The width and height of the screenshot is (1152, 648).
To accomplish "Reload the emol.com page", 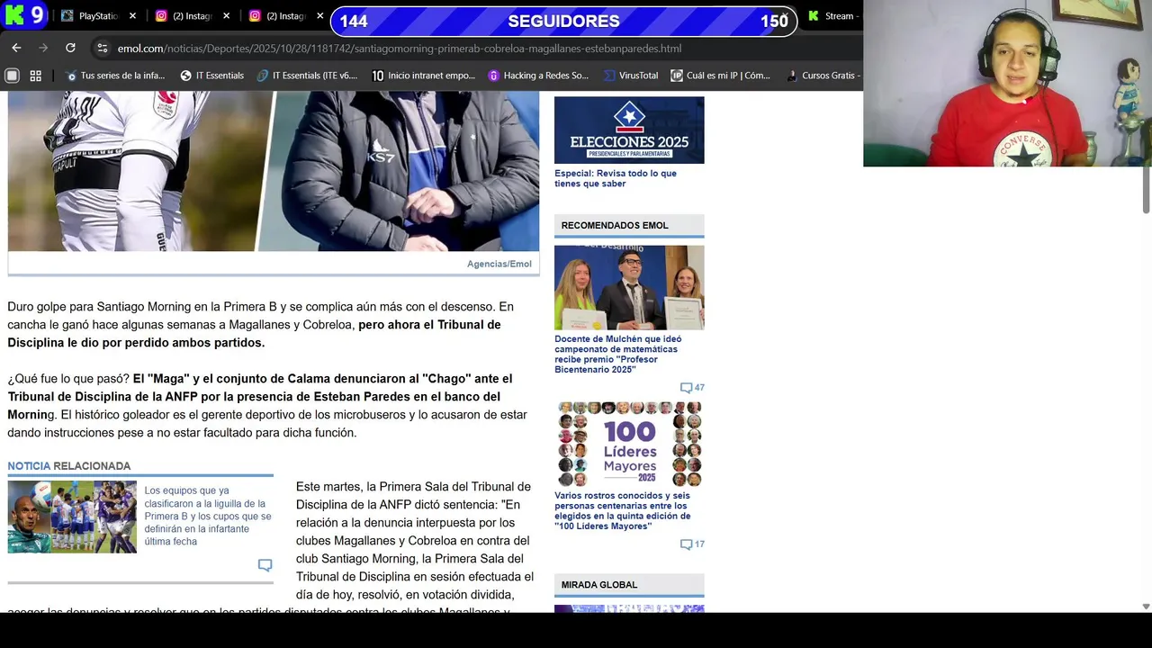I will 70,48.
